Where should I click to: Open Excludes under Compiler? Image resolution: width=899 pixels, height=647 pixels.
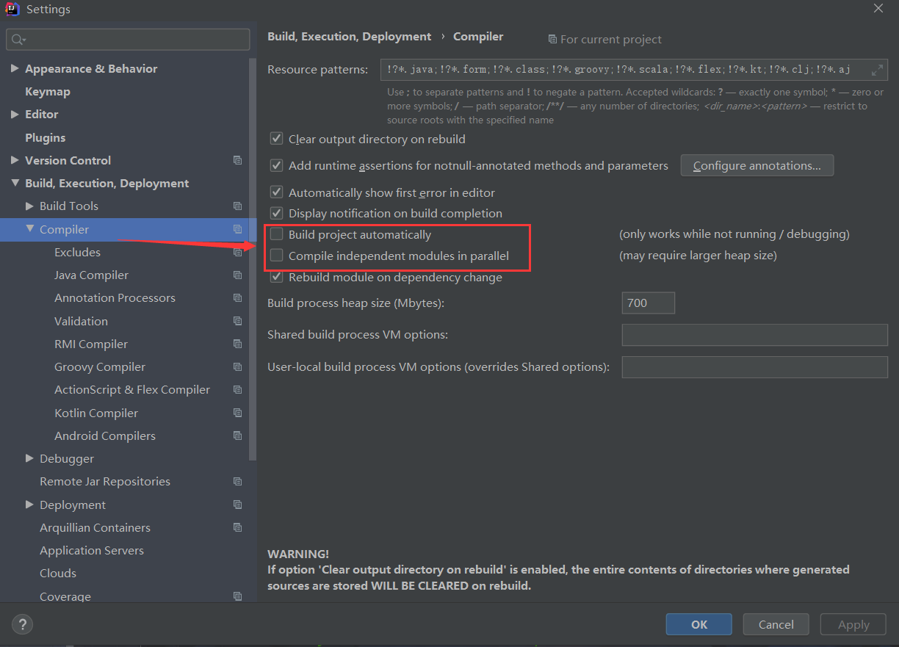pyautogui.click(x=77, y=252)
